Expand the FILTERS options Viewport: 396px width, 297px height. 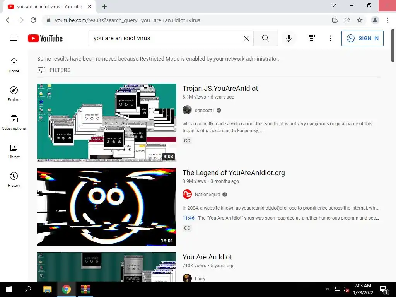(54, 70)
